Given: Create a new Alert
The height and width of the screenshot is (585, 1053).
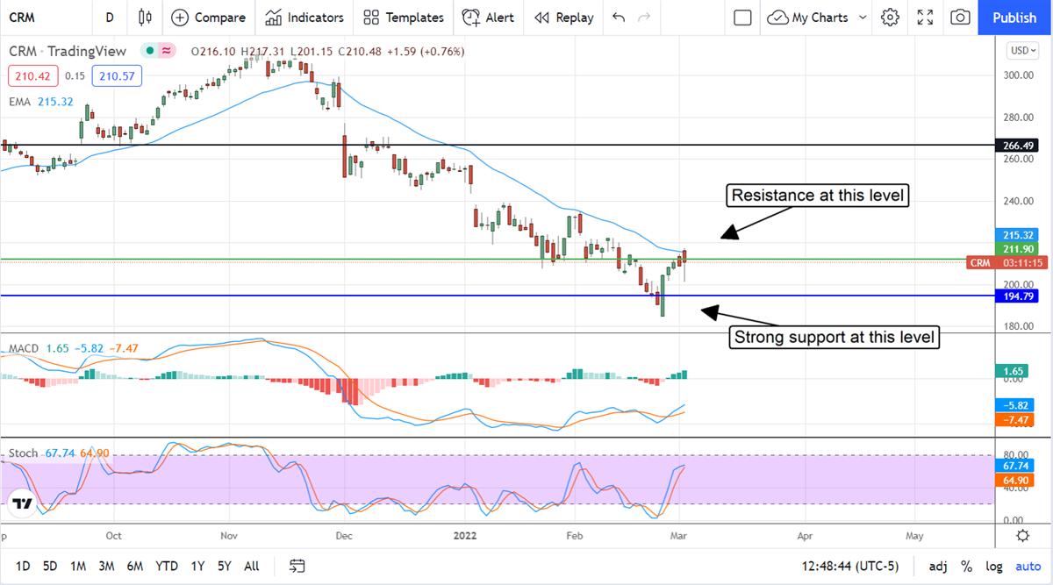Looking at the screenshot, I should click(x=488, y=18).
